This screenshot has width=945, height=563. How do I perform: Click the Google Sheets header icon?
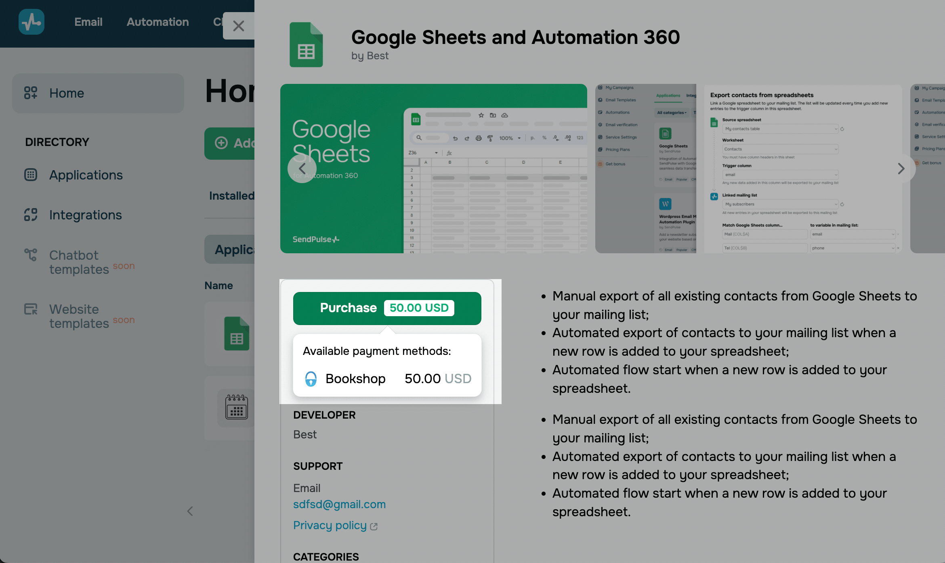coord(306,45)
